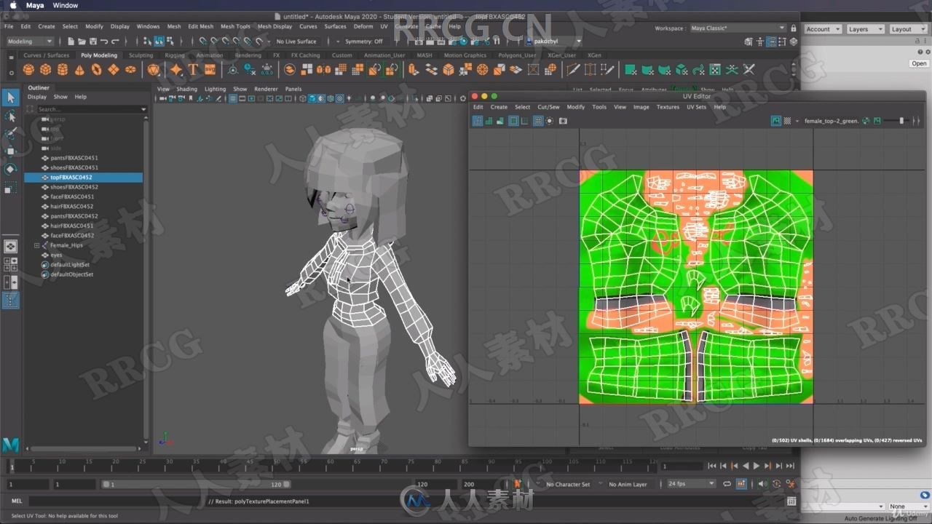Open the UV Editor texture name dropdown
This screenshot has height=524, width=932.
click(x=832, y=121)
